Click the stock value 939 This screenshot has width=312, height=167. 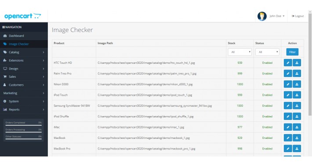pos(240,63)
